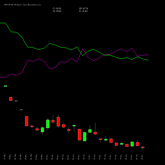Click the '25 May' date axis label
The height and width of the screenshot is (165, 165).
pos(26,157)
